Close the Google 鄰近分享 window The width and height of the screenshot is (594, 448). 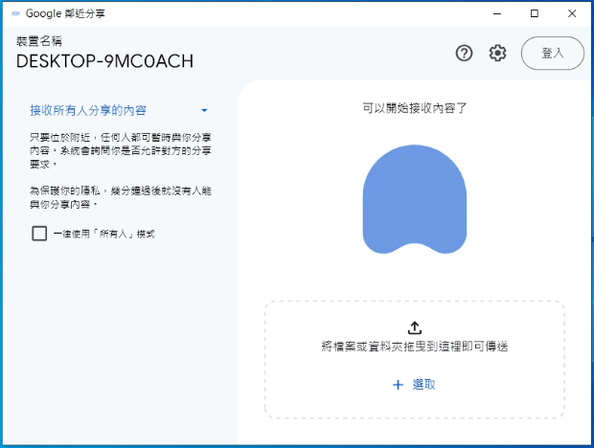click(572, 13)
